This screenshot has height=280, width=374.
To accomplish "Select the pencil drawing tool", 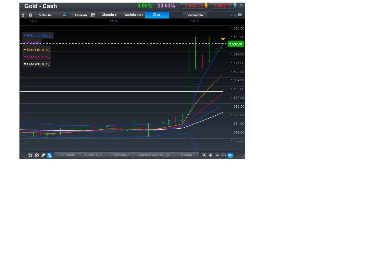I will click(44, 155).
